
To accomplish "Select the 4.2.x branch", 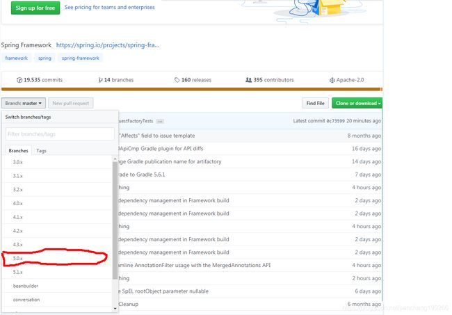I will [x=57, y=231].
